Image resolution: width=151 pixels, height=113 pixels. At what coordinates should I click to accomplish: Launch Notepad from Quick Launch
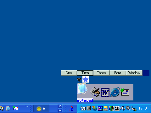(8, 108)
